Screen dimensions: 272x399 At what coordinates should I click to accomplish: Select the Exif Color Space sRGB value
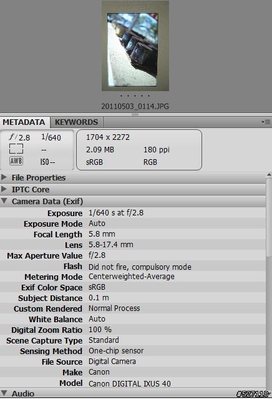[97, 287]
